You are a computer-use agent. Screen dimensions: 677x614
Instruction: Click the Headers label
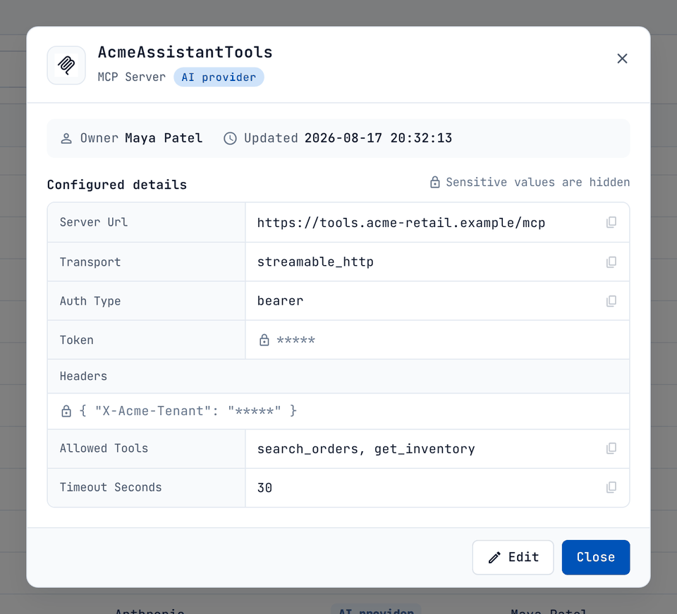click(x=83, y=376)
